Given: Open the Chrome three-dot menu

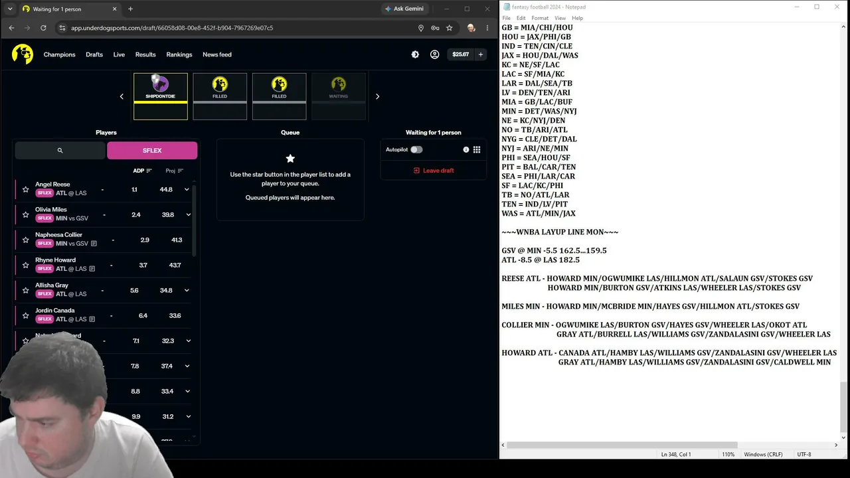Looking at the screenshot, I should pyautogui.click(x=487, y=28).
